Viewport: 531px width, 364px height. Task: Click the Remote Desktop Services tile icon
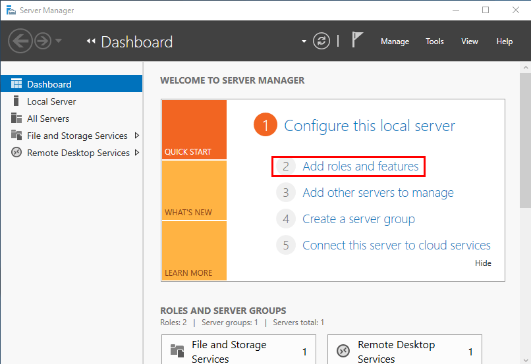click(343, 351)
